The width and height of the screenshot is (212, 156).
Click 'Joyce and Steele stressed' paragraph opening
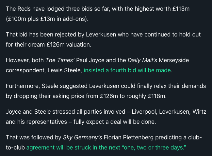pos(40,112)
